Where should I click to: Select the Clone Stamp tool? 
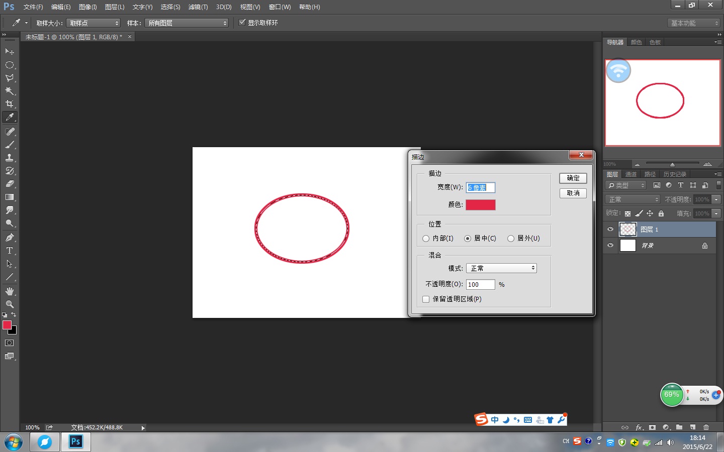(x=10, y=158)
